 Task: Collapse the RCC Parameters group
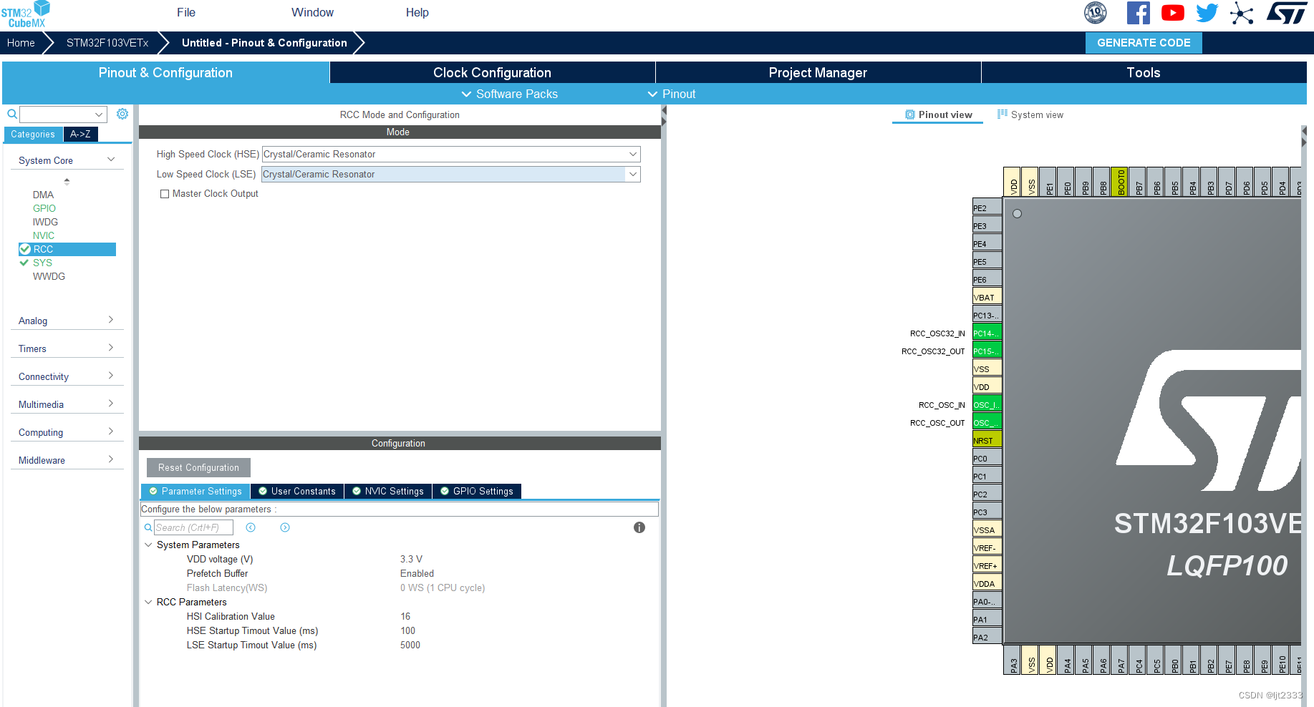click(148, 602)
